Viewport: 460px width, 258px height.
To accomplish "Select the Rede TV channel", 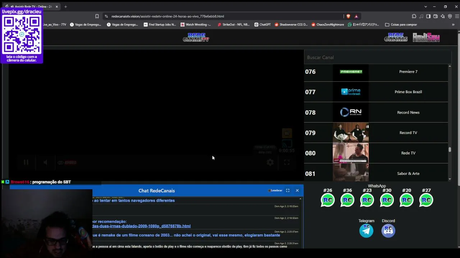I will pos(376,153).
